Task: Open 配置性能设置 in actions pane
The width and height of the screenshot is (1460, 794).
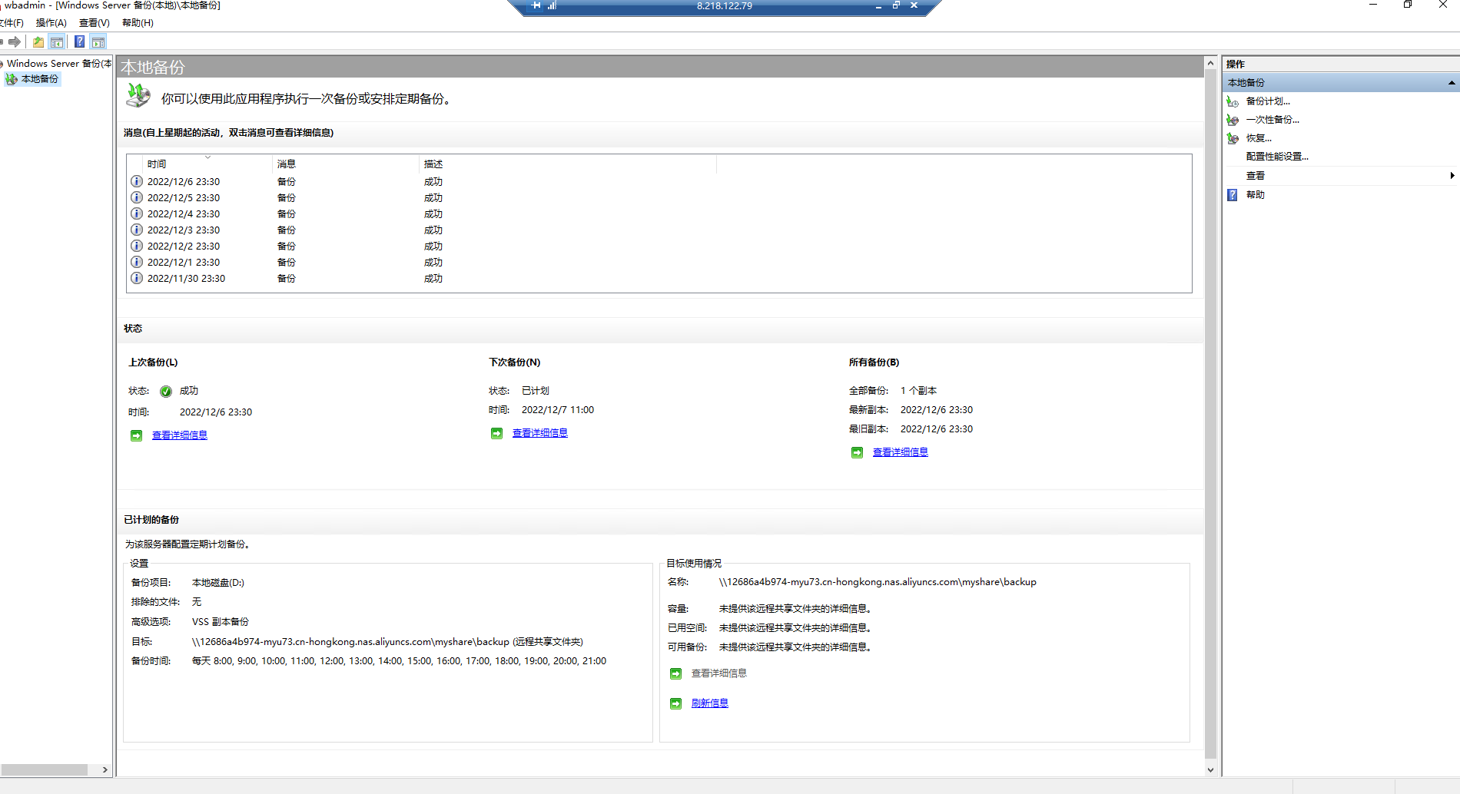Action: pyautogui.click(x=1276, y=157)
